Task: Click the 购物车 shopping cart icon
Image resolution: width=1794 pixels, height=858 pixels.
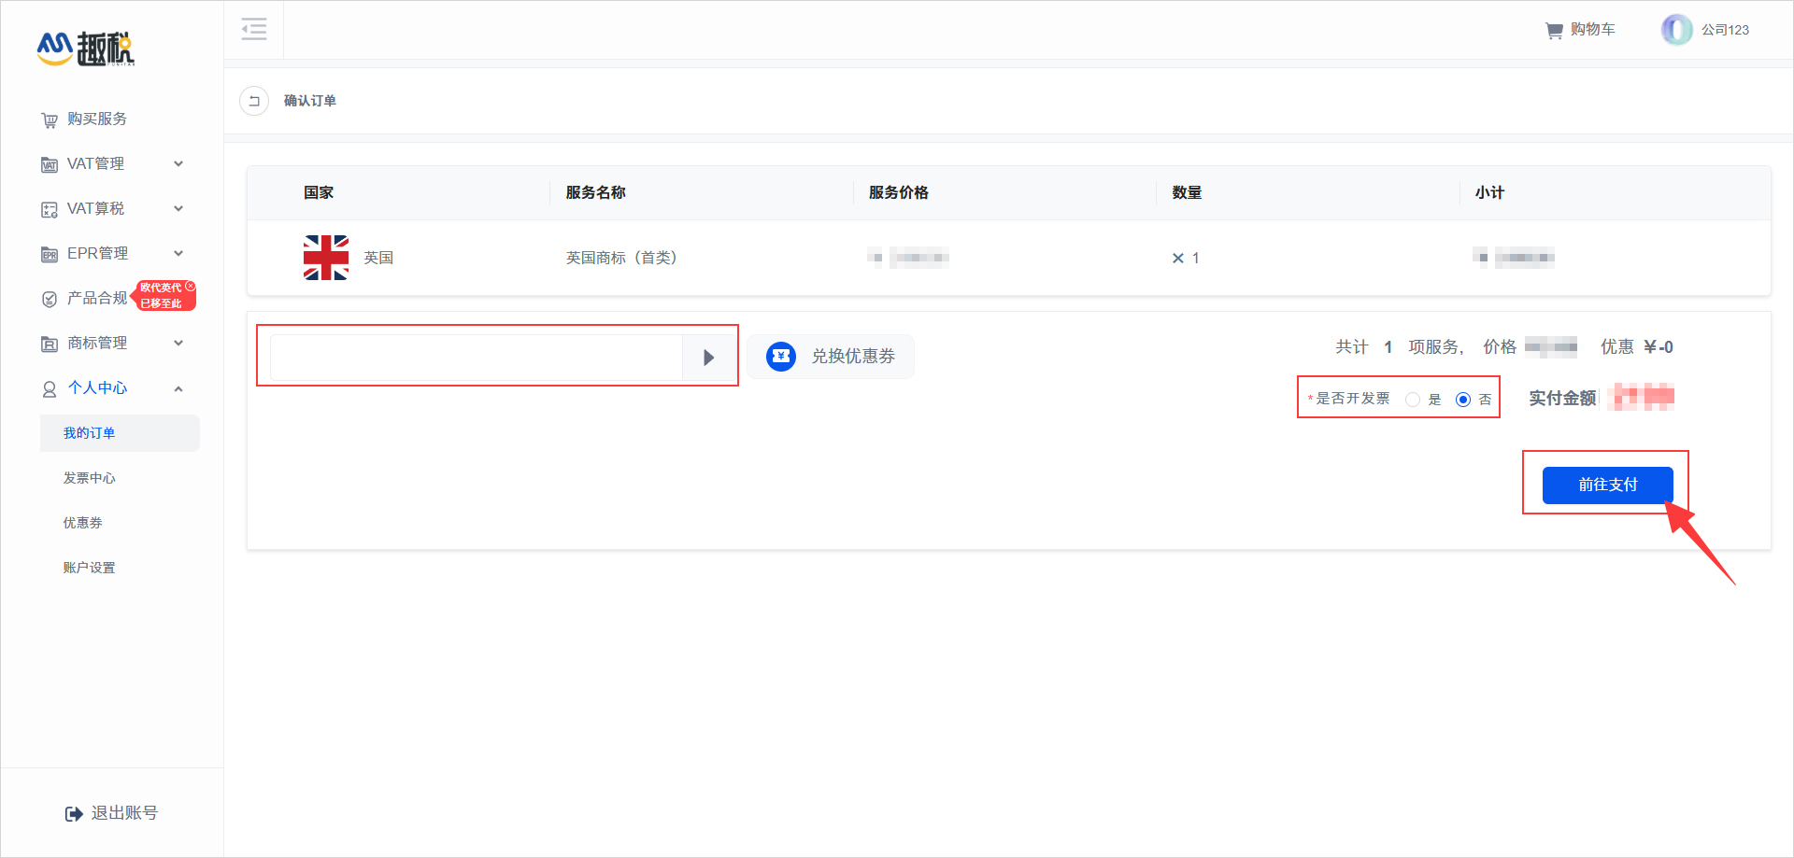Action: click(x=1553, y=29)
